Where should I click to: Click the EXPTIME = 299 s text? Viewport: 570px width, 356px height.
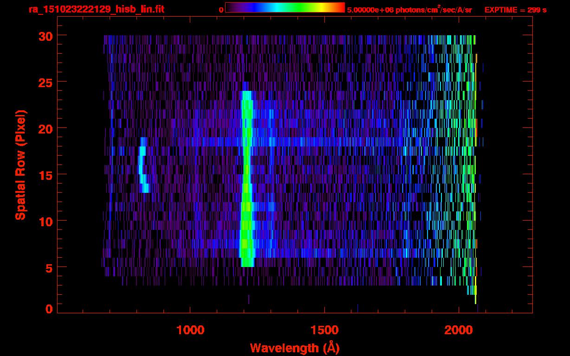[x=515, y=9]
